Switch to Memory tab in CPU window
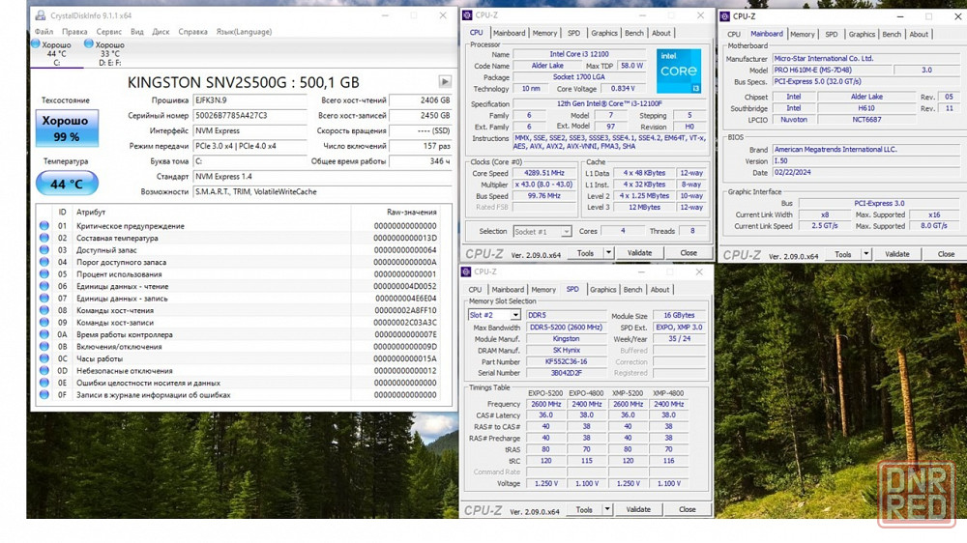Screen dimensions: 967x543 coord(544,33)
